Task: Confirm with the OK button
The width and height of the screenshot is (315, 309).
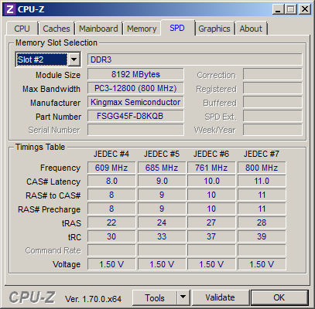Action: (x=279, y=298)
